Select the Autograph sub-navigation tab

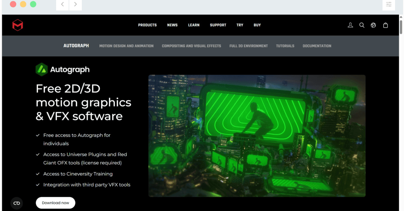pos(76,46)
